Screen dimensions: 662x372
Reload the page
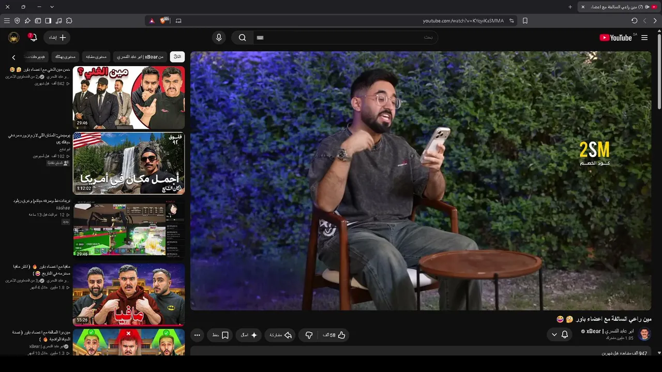click(635, 21)
